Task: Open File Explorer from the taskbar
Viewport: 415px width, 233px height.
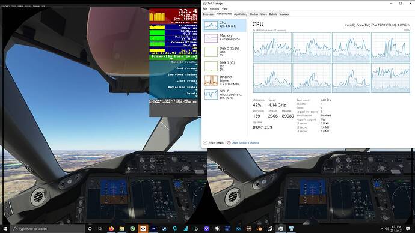Action: tap(121, 229)
